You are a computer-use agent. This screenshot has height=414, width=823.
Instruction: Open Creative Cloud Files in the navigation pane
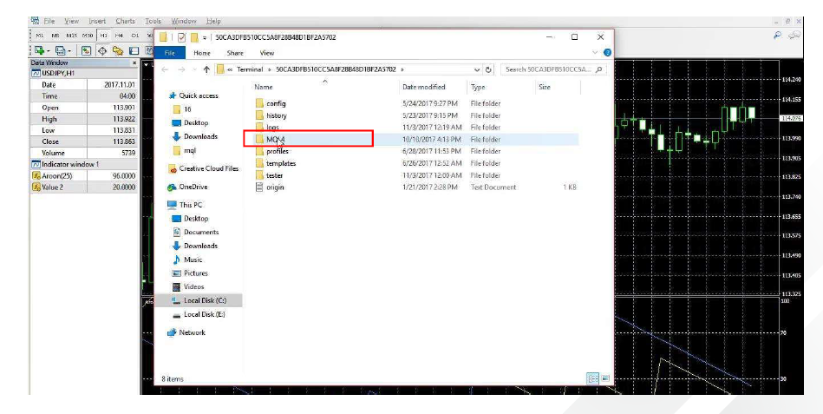coord(203,168)
